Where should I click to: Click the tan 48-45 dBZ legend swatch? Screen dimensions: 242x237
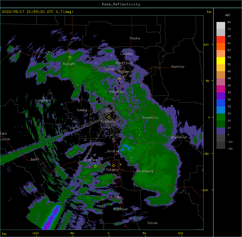pyautogui.click(x=221, y=75)
